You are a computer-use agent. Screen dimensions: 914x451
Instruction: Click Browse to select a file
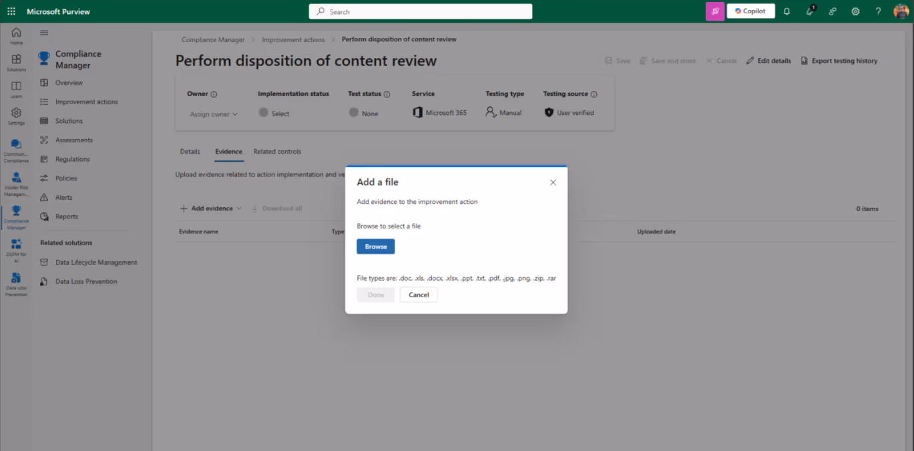(x=376, y=247)
